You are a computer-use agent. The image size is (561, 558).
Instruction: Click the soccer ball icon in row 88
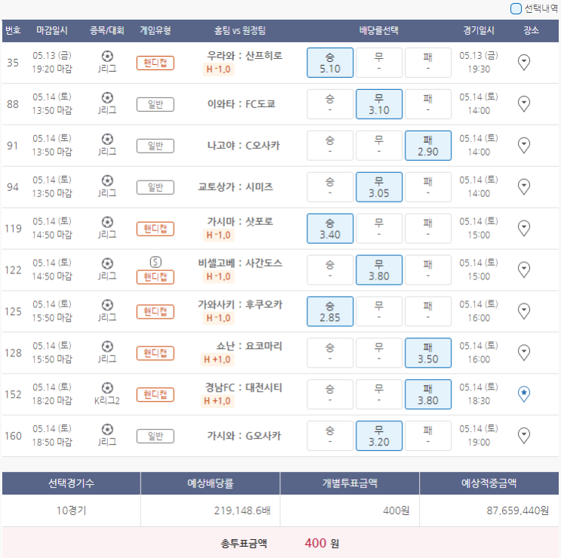coord(107,97)
